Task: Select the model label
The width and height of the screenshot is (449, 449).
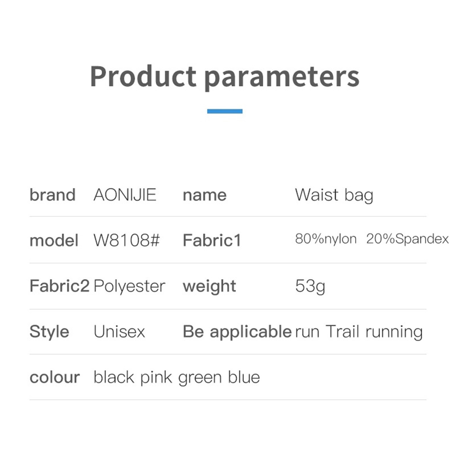Action: point(54,241)
